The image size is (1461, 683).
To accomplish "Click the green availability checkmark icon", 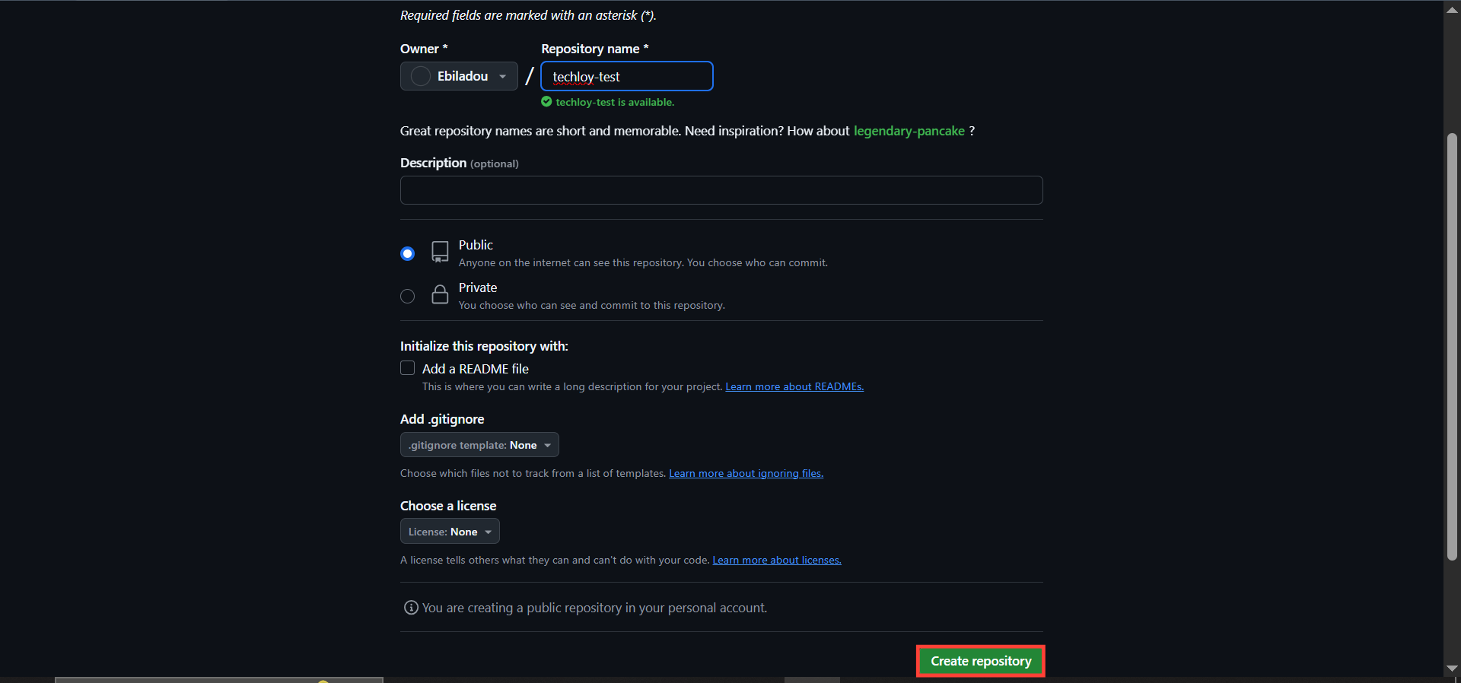I will click(546, 101).
